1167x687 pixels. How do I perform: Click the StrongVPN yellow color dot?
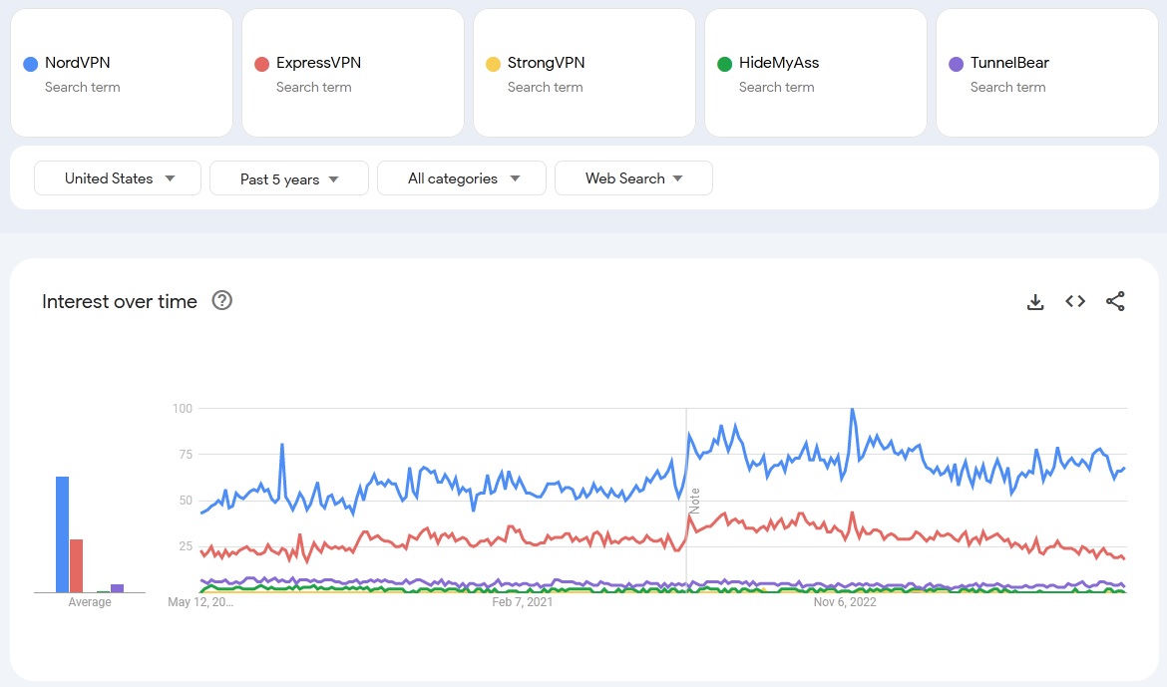click(493, 64)
